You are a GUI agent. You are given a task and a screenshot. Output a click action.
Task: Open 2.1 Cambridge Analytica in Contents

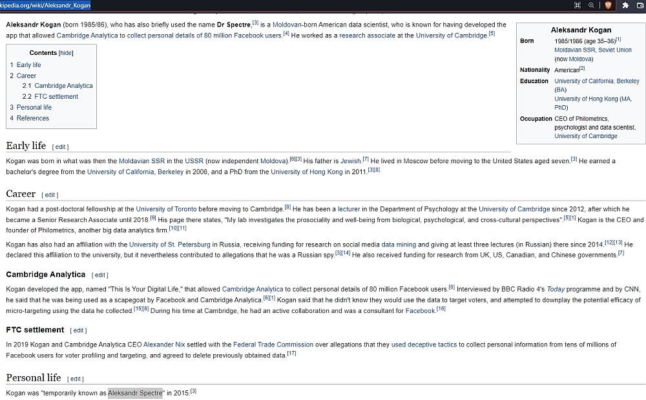63,86
